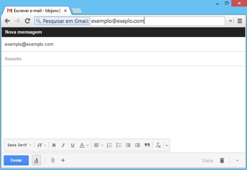The width and height of the screenshot is (247, 170).
Task: Discard the draft with the trash icon
Action: (x=222, y=160)
